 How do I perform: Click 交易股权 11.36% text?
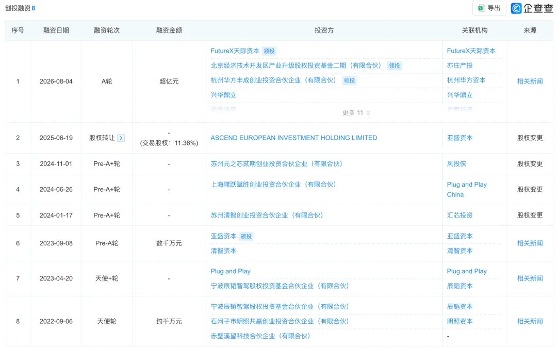click(x=169, y=143)
